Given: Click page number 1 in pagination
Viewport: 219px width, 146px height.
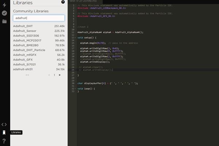Looking at the screenshot, I should (x=54, y=75).
